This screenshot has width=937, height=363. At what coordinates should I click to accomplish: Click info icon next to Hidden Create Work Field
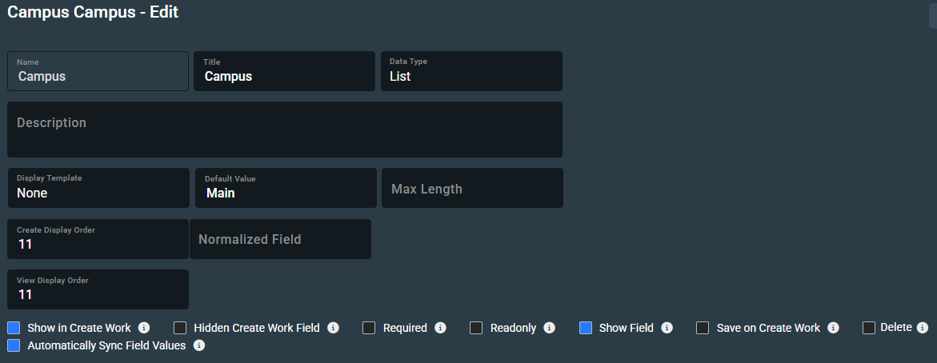tap(333, 328)
